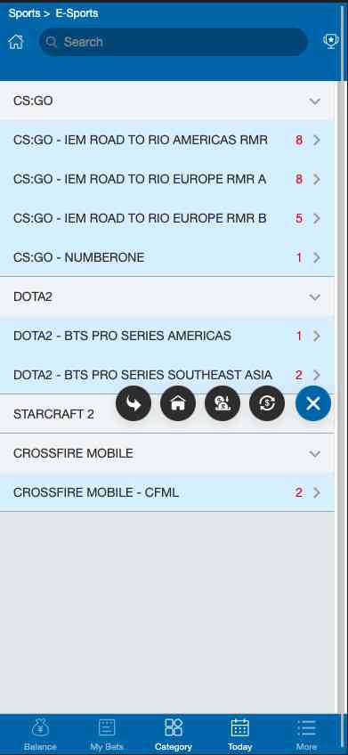This screenshot has width=348, height=755.
Task: Tap the floating home shortcut button
Action: [x=178, y=403]
